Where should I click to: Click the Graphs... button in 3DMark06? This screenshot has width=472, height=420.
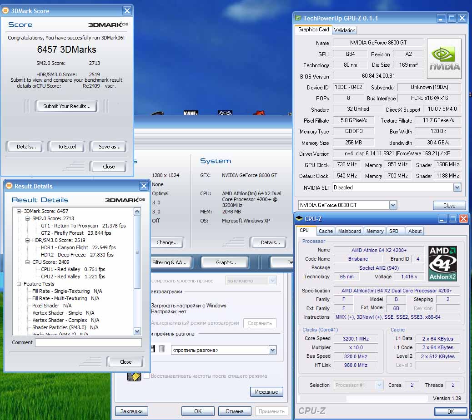tap(226, 262)
